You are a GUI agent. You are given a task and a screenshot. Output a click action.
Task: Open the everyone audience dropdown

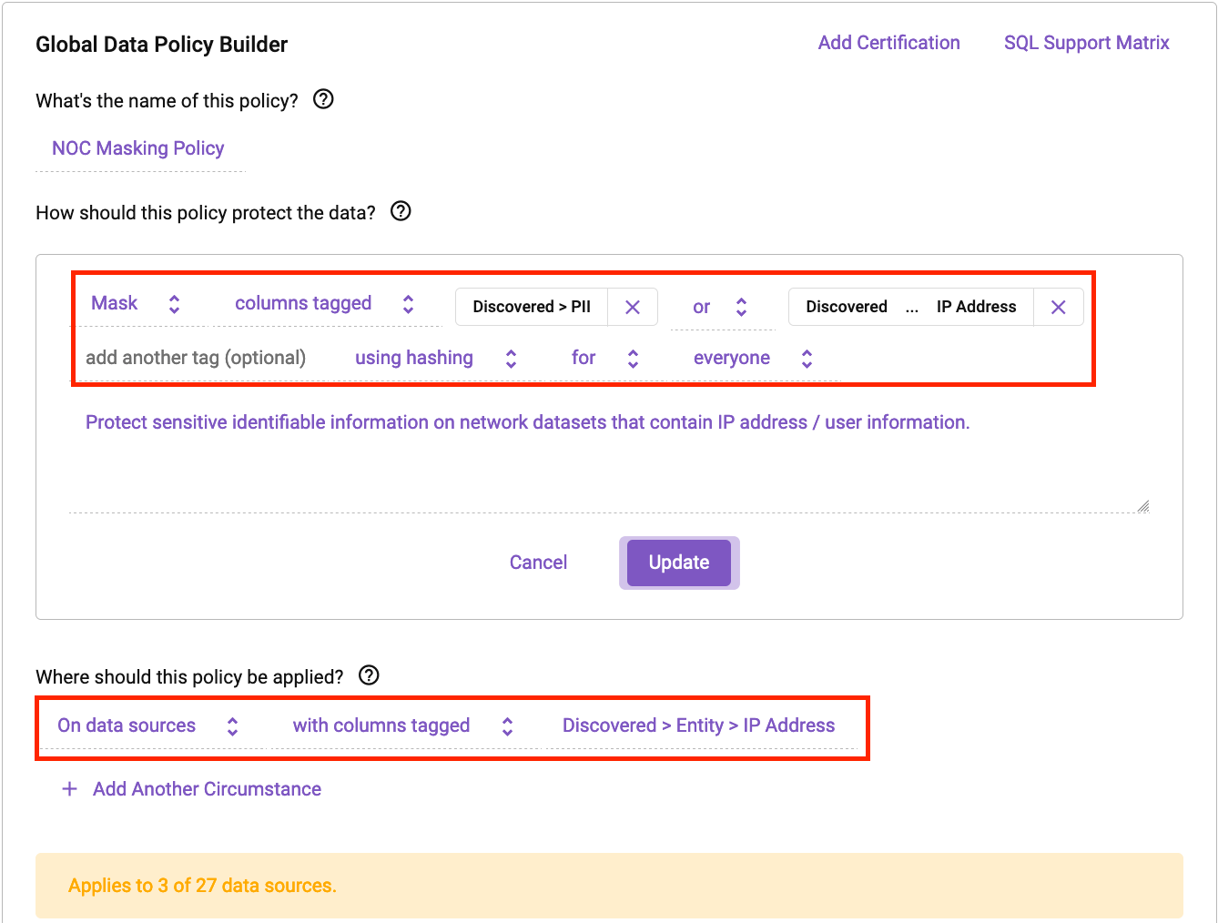pos(753,359)
